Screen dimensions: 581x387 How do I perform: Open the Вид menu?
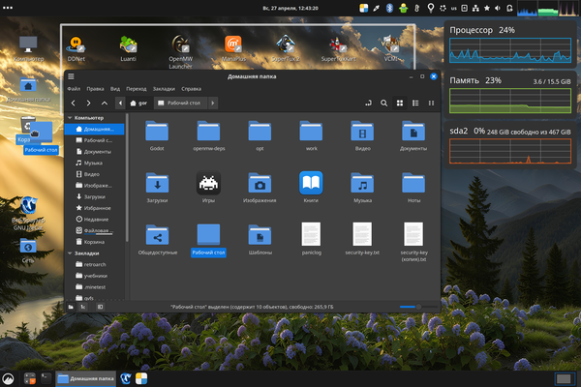coord(116,88)
